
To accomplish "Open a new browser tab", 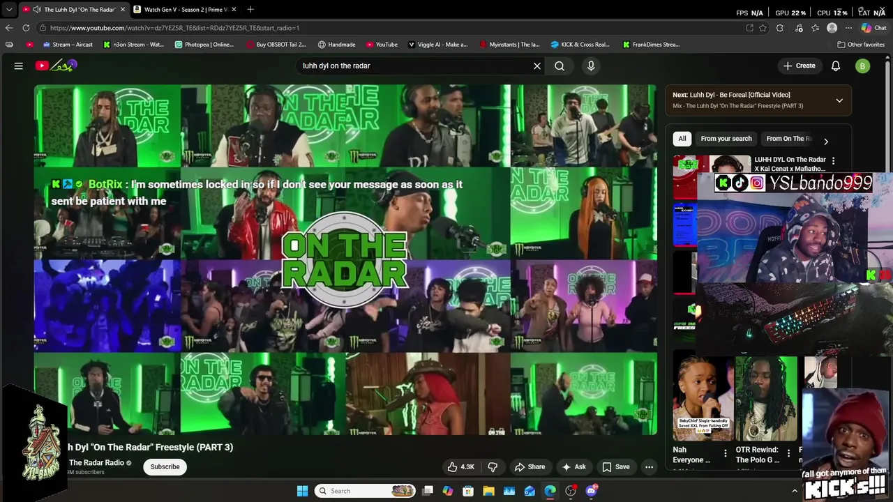I will coord(250,9).
